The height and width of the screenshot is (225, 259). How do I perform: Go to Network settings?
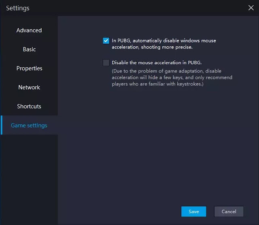29,87
